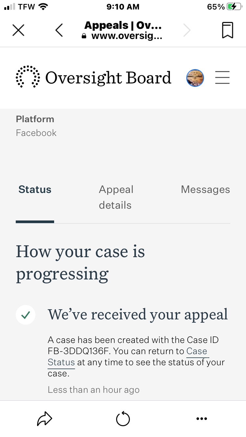
Task: Open the three-dot more options menu
Action: point(201,419)
